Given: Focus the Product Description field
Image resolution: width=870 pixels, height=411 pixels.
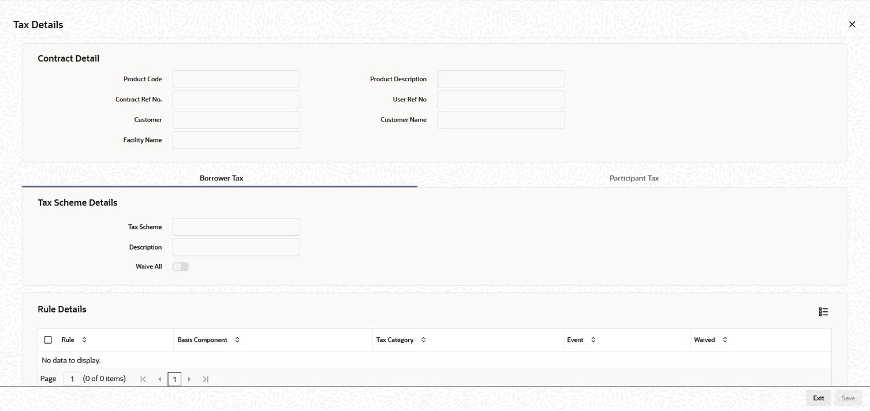Looking at the screenshot, I should pyautogui.click(x=501, y=79).
